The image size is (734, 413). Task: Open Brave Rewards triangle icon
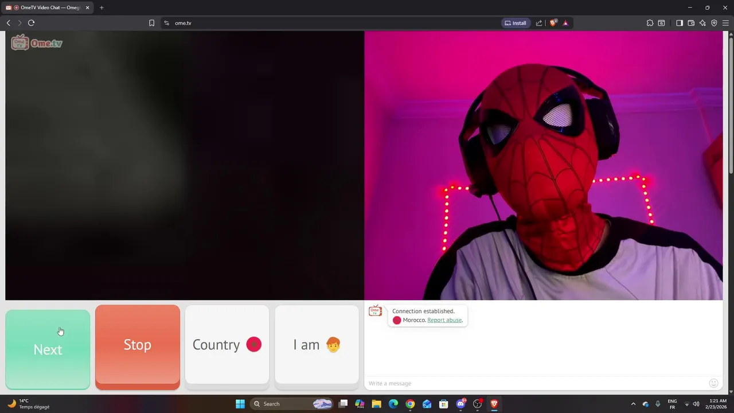[x=565, y=23]
